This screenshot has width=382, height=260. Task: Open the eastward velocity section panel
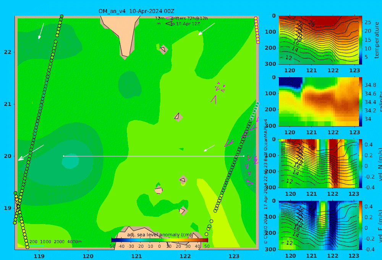tap(318, 225)
